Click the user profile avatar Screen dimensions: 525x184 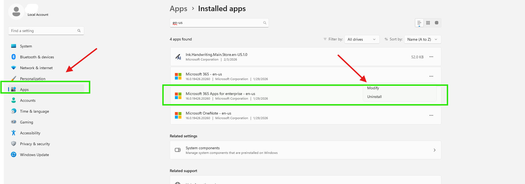tap(16, 12)
